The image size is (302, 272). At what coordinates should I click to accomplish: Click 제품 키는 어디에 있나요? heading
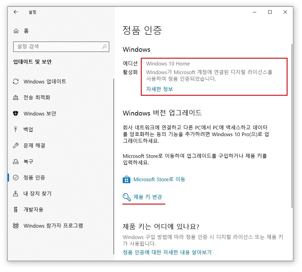pos(161,226)
